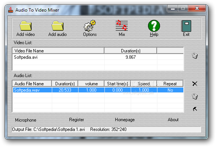Click the 1.000 volume cell
Viewport: 216px width, 147px height.
pyautogui.click(x=91, y=90)
